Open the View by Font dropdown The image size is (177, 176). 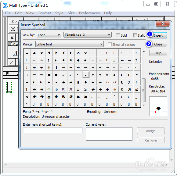[49, 35]
